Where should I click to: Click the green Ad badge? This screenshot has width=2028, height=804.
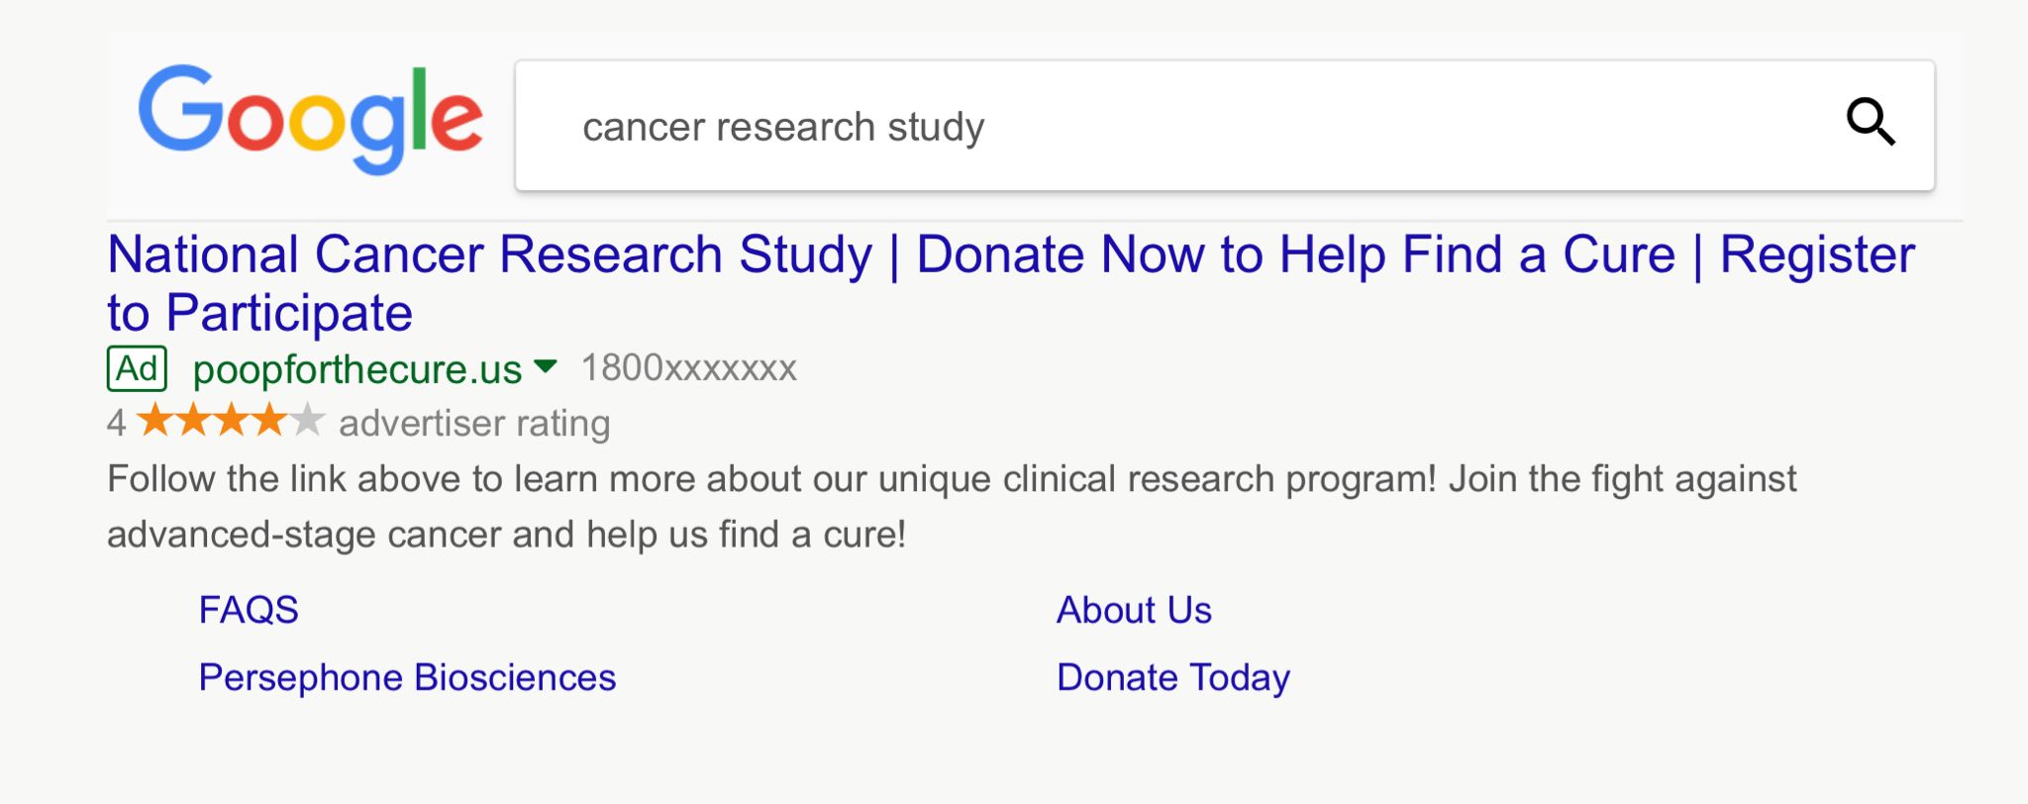[x=137, y=368]
